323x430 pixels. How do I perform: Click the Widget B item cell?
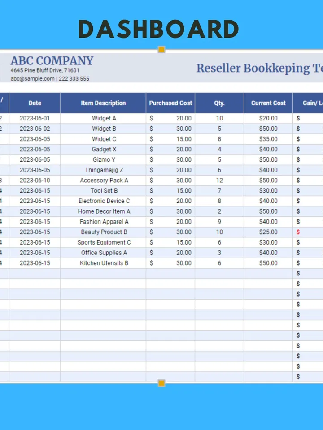click(x=104, y=129)
